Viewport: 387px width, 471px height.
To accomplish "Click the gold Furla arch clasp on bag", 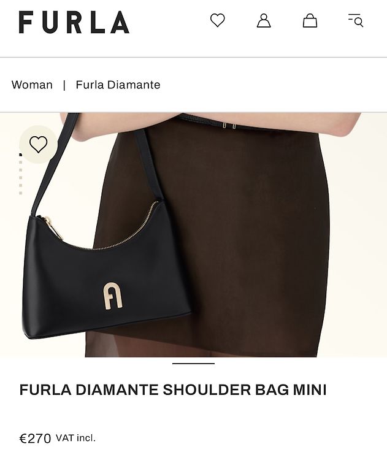I will pos(113,296).
